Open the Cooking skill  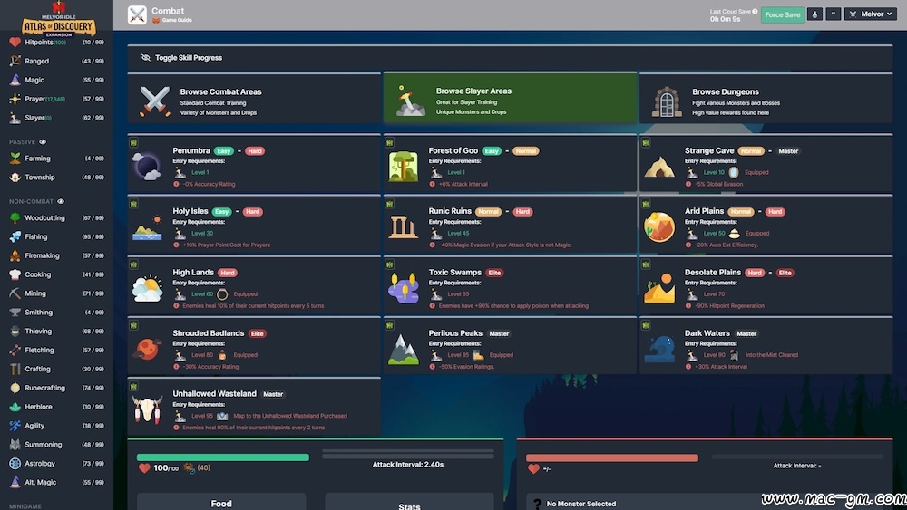(56, 274)
